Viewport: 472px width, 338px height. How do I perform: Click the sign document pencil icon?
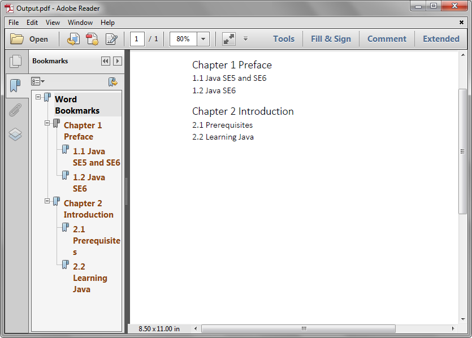coord(111,39)
